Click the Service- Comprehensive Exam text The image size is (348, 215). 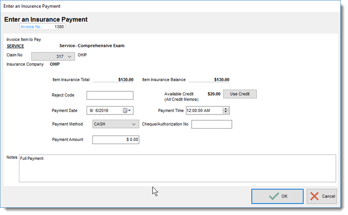(x=92, y=46)
